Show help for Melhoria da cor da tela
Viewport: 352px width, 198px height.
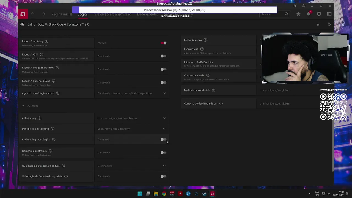[x=213, y=90]
